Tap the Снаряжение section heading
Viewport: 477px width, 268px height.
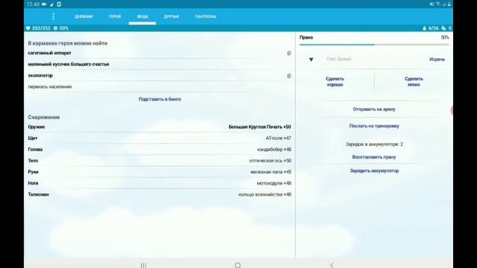coord(44,117)
